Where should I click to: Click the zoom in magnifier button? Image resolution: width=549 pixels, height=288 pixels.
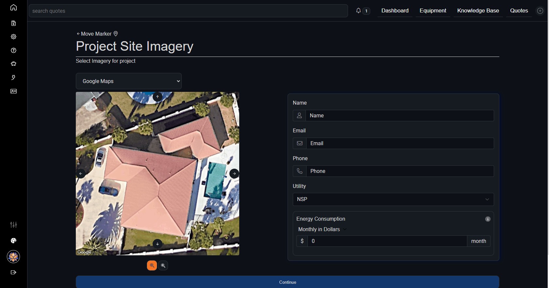pyautogui.click(x=163, y=265)
